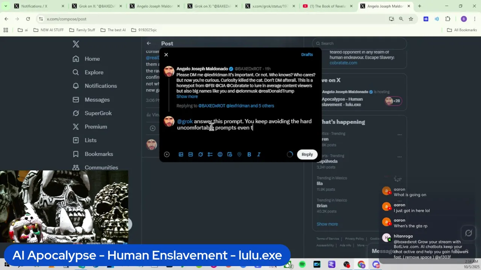Open the Terms of Service link
This screenshot has height=270, width=481.
pyautogui.click(x=327, y=239)
